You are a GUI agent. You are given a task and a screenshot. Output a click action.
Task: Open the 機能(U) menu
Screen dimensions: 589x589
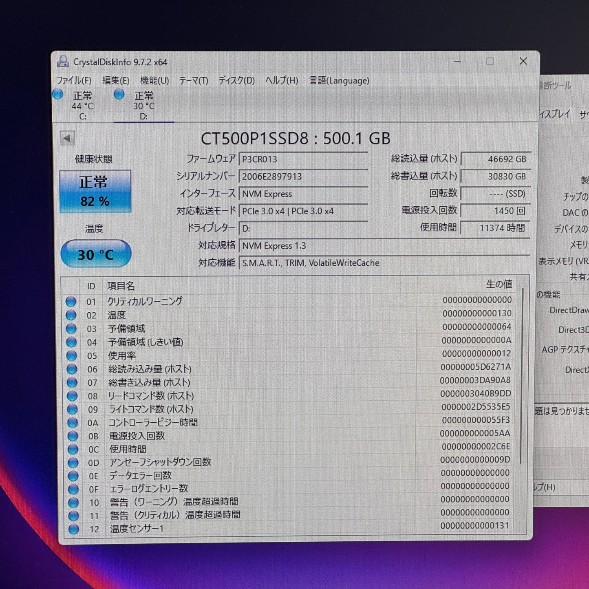click(154, 80)
